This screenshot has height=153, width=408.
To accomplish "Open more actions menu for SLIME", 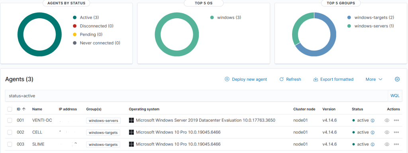I will 396,144.
